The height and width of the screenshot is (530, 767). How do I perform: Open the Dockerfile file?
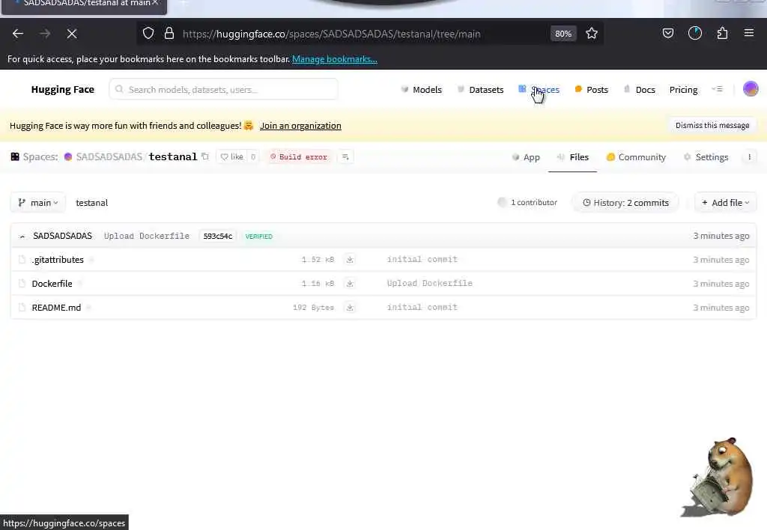(x=52, y=284)
